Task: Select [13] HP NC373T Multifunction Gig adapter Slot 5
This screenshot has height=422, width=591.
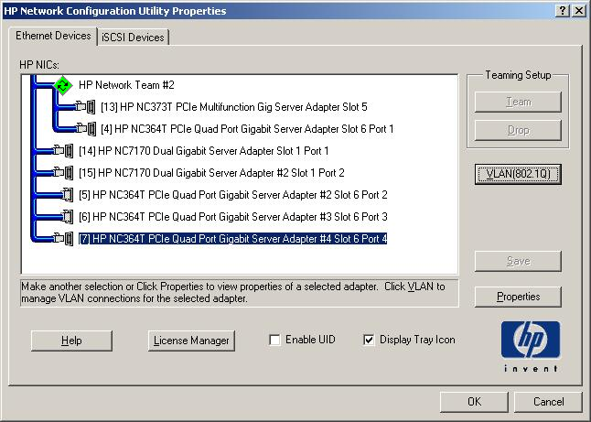Action: point(234,107)
